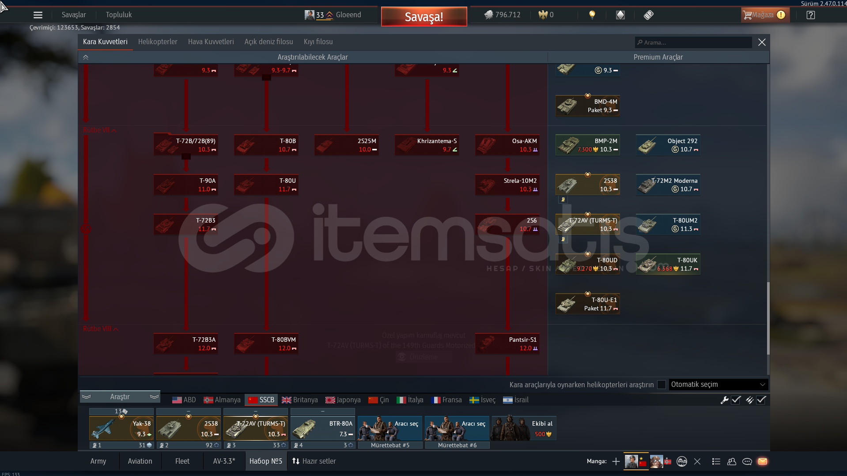Collapse the Rütbe VII rank section
The image size is (847, 476).
pos(100,130)
